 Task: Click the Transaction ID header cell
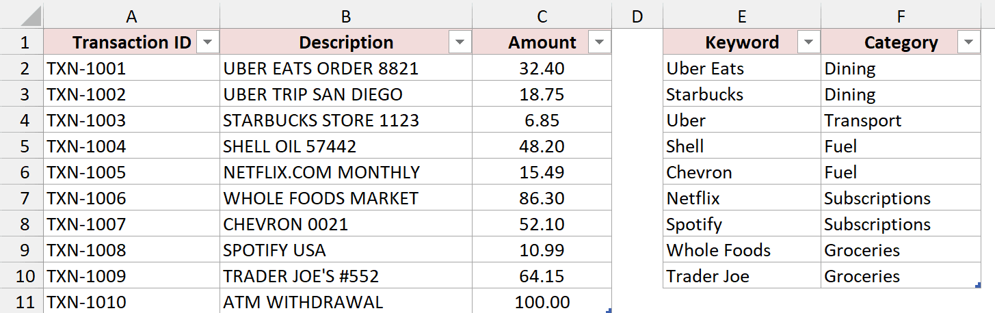[131, 42]
